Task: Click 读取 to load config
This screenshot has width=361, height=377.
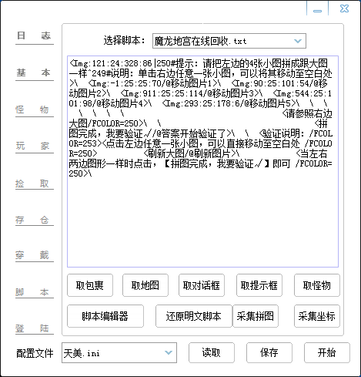Action: click(x=212, y=352)
